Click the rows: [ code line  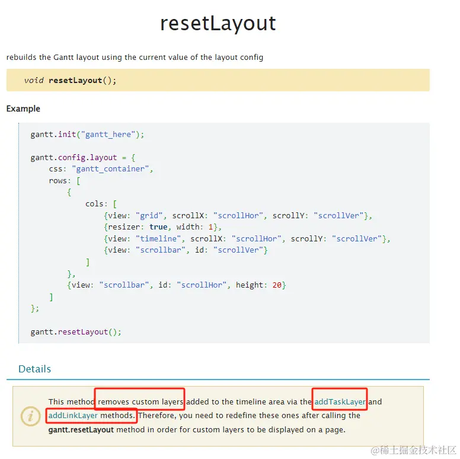click(x=65, y=180)
